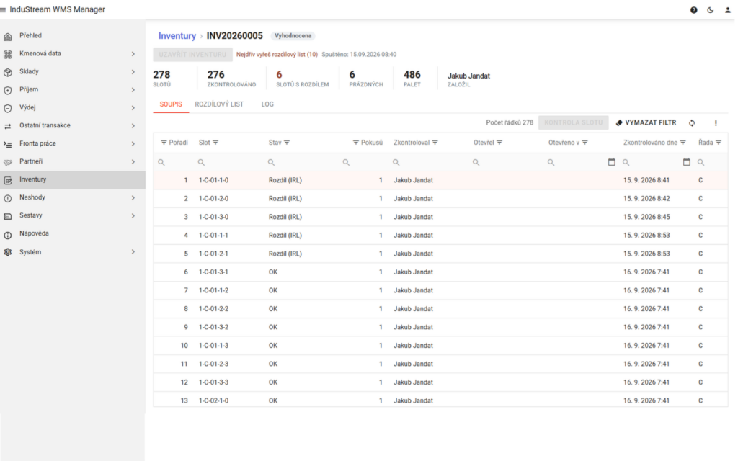Viewport: 738px width, 461px height.
Task: Click the Sklady box icon
Action: (x=8, y=72)
